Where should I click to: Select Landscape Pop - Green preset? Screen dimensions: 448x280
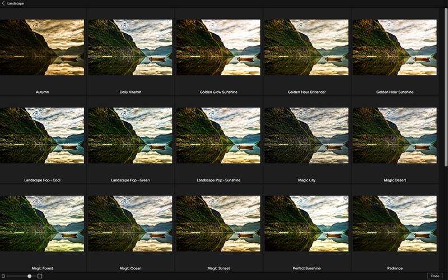tap(130, 136)
